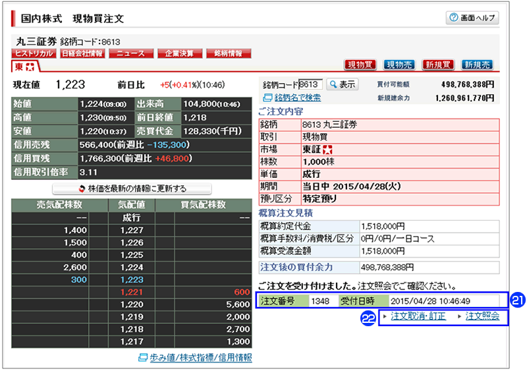Click the 新規売 margin sell button

click(477, 65)
